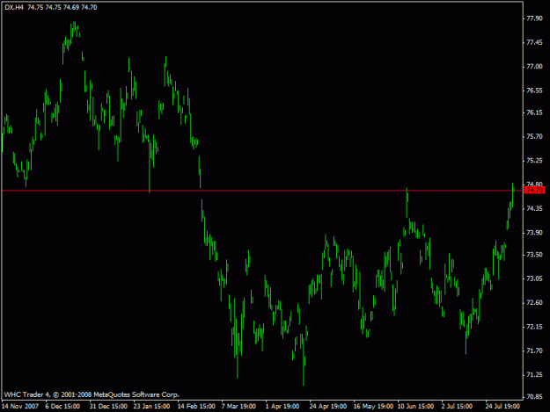Screen dimensions: 550x412
Task: Select the red 74.70 current price tag
Action: point(534,190)
